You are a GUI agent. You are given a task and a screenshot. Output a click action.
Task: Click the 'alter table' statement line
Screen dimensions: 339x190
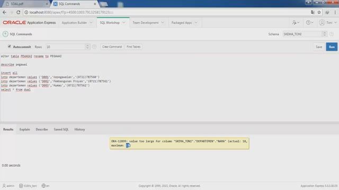31,56
